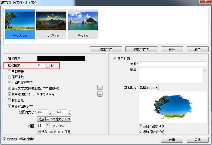Toggle the 添加 "浏览" 按钮 checkbox
The image size is (212, 145).
tap(141, 126)
